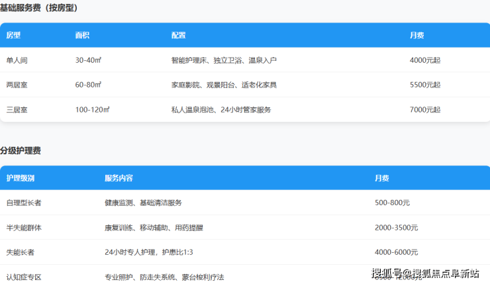The width and height of the screenshot is (490, 284).
Task: Click the 配置 column header
Action: (x=178, y=35)
